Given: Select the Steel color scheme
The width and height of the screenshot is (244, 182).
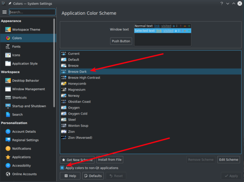Looking at the screenshot, I should coord(150,119).
